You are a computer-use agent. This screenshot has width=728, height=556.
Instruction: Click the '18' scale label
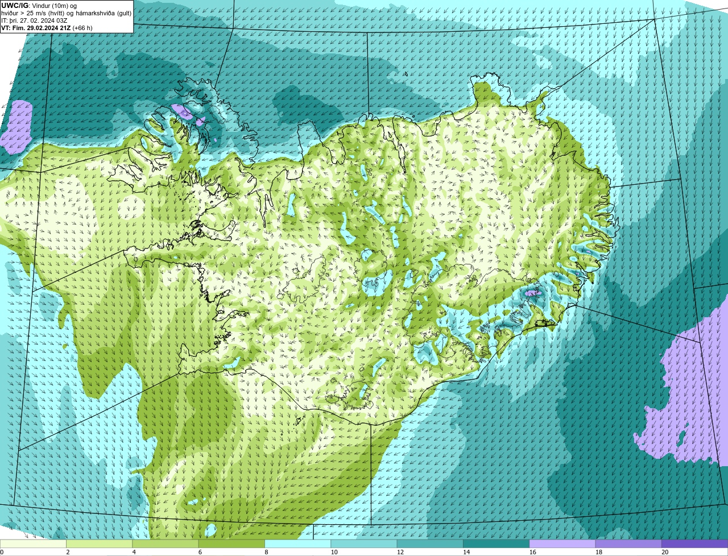[x=599, y=552]
